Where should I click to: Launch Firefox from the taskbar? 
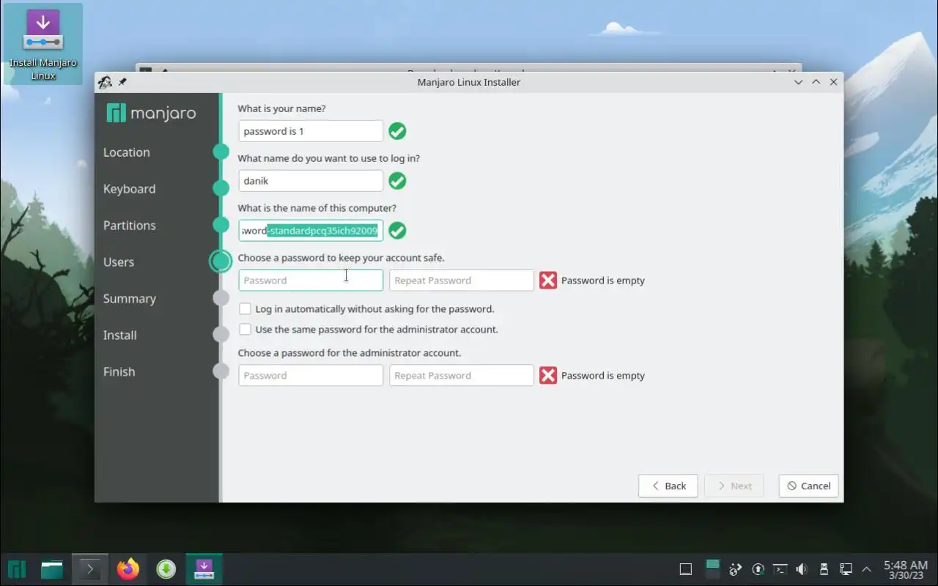[x=128, y=569]
